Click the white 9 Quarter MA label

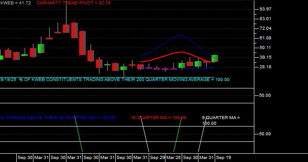(x=221, y=120)
